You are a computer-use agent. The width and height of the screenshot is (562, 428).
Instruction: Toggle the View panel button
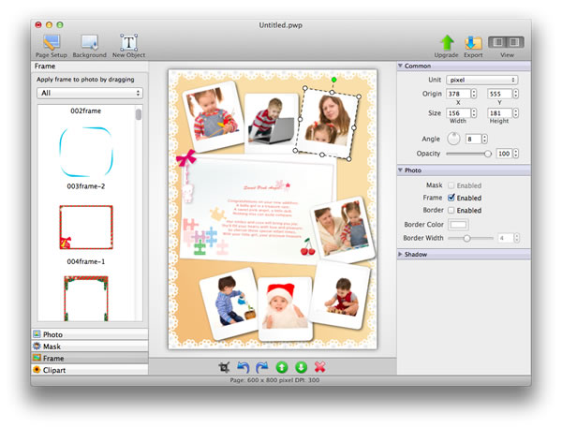coord(507,42)
